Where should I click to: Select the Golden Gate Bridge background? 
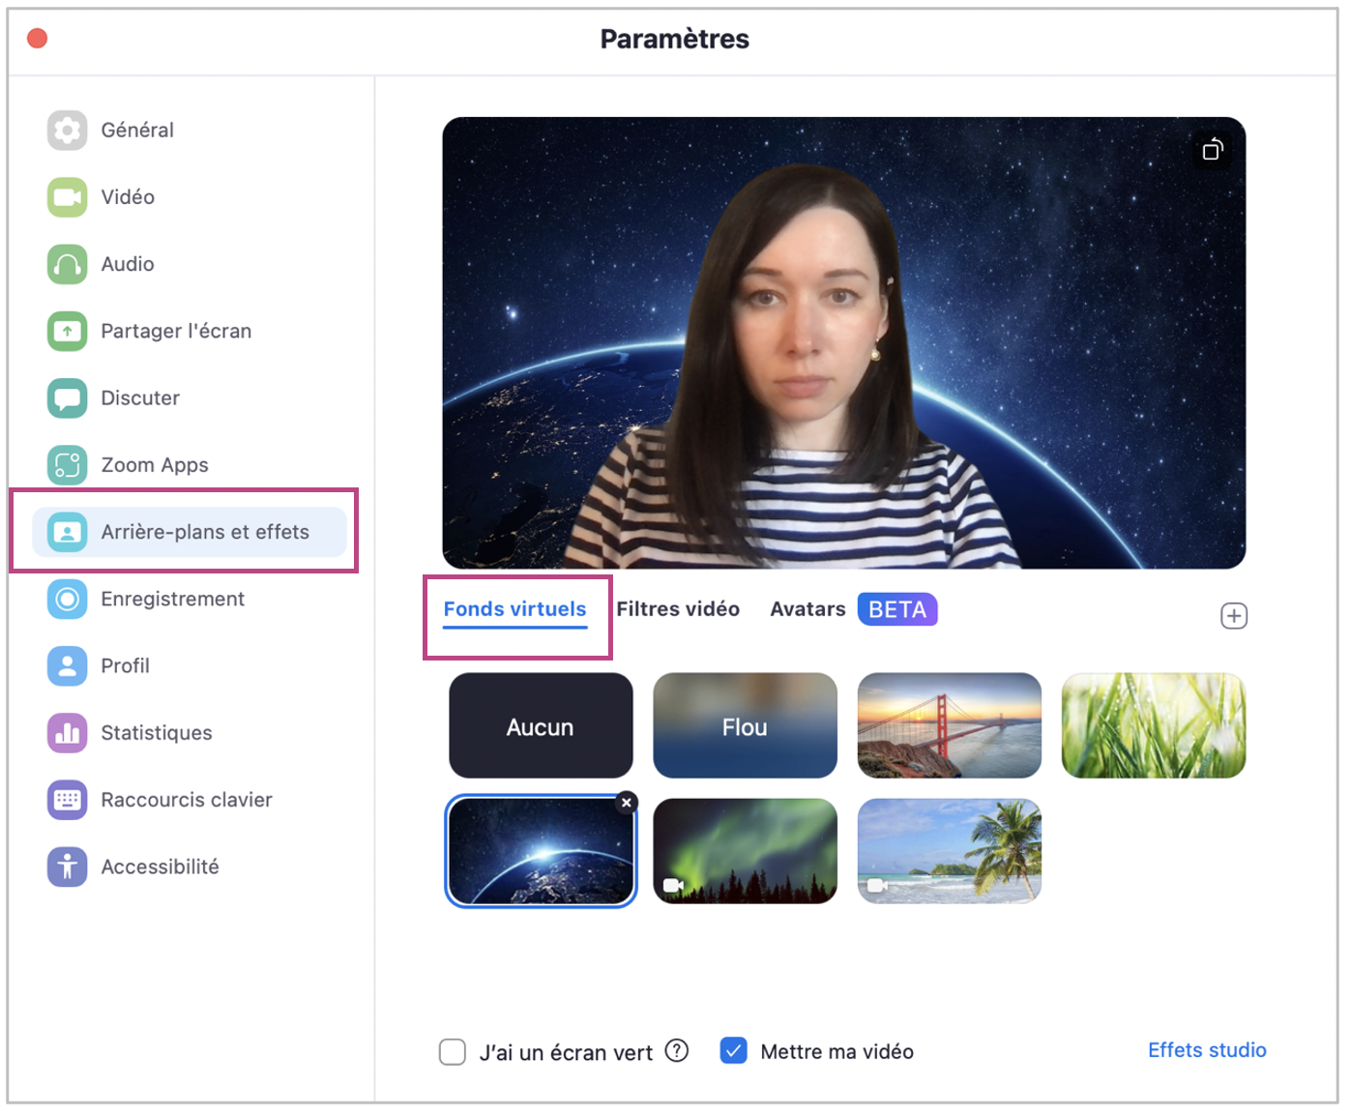949,726
